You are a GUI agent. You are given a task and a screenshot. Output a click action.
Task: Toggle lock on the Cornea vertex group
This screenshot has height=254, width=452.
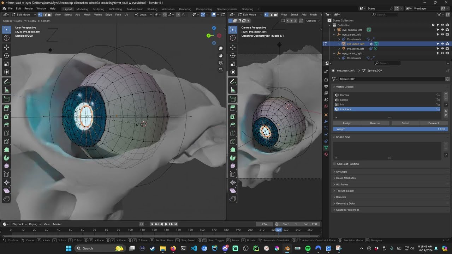[438, 95]
